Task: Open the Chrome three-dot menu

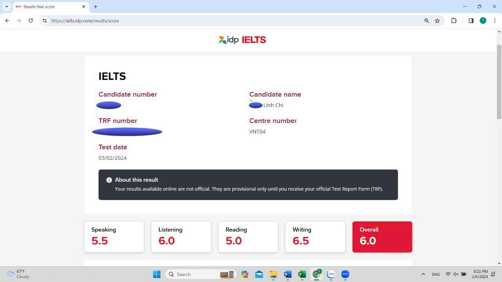Action: [x=495, y=21]
